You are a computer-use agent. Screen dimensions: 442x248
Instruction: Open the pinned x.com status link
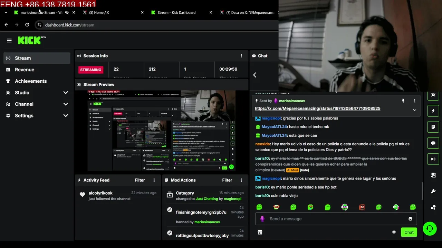click(x=317, y=108)
